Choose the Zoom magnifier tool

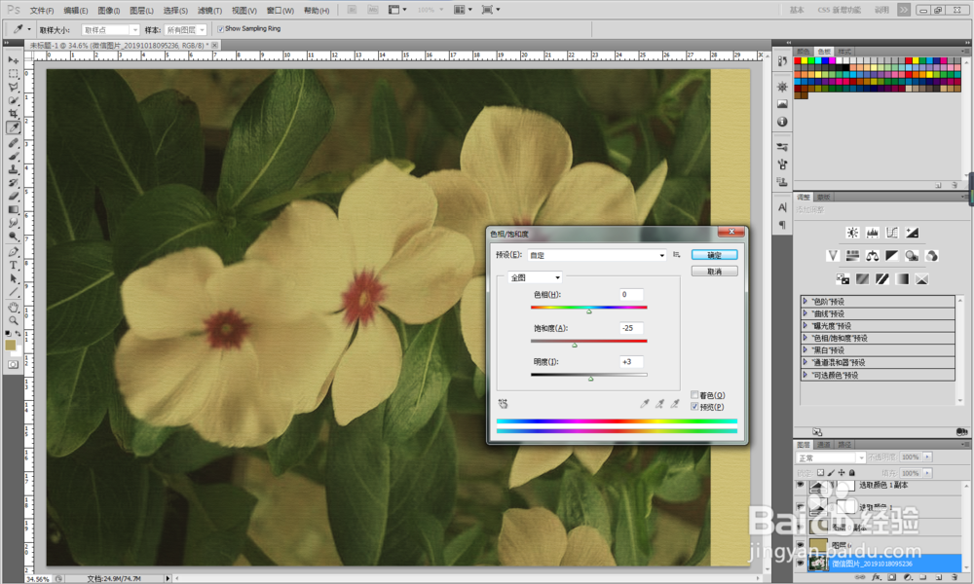coord(14,319)
